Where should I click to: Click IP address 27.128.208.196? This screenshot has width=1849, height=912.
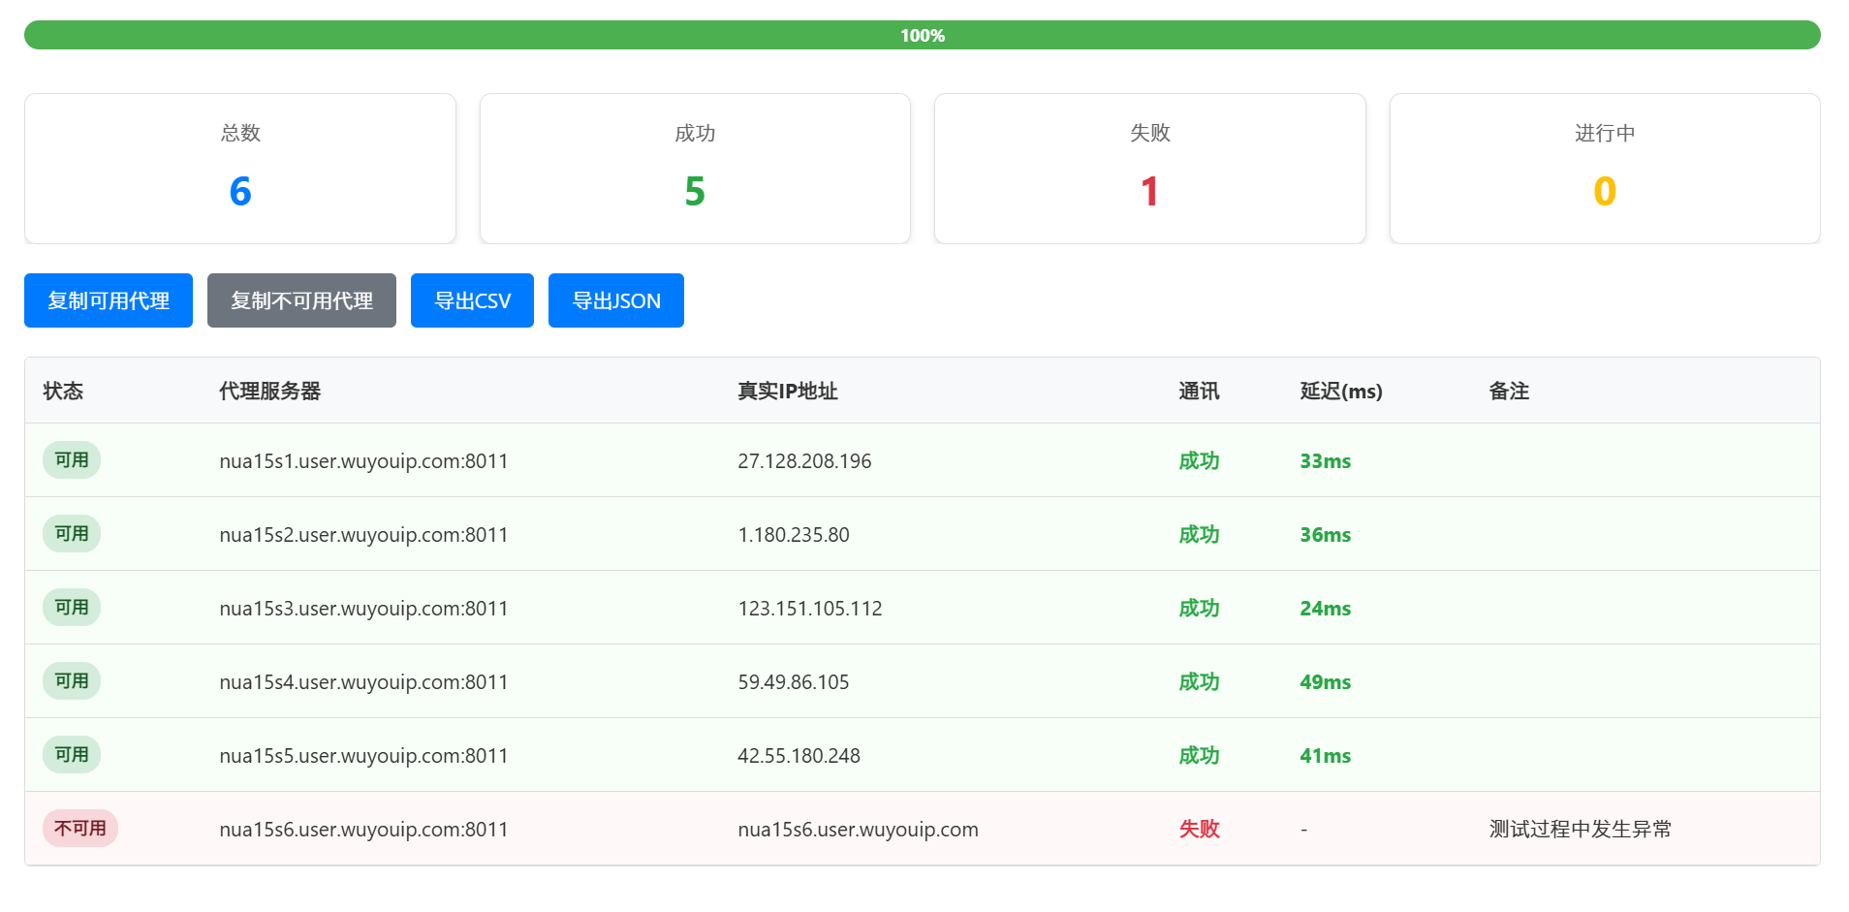(x=804, y=461)
